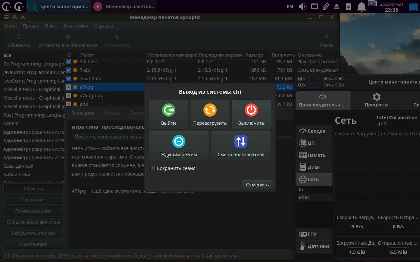The width and height of the screenshot is (420, 262).
Task: Open the Справка menu in Synaptic
Action: pyautogui.click(x=104, y=26)
